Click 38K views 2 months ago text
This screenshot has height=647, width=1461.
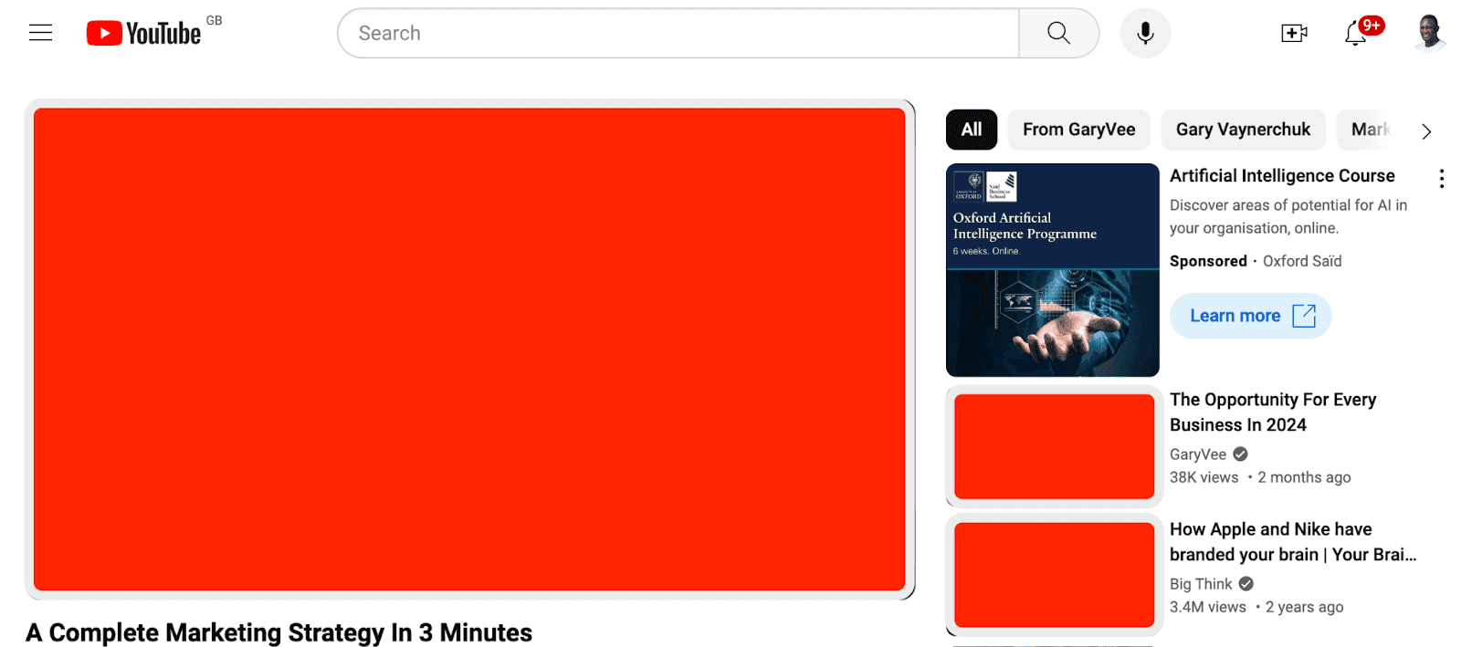[1260, 477]
